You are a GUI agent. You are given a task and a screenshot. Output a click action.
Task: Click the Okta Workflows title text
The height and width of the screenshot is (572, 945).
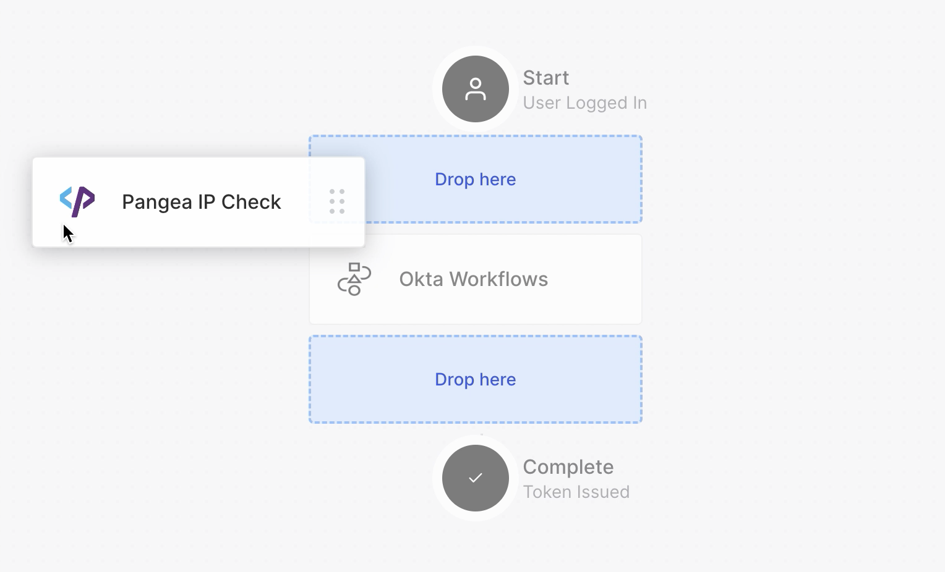tap(473, 279)
